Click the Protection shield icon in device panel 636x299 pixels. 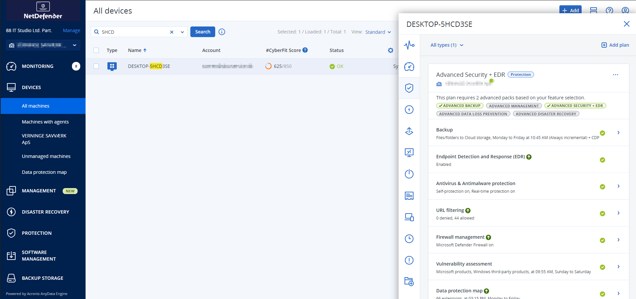[409, 88]
